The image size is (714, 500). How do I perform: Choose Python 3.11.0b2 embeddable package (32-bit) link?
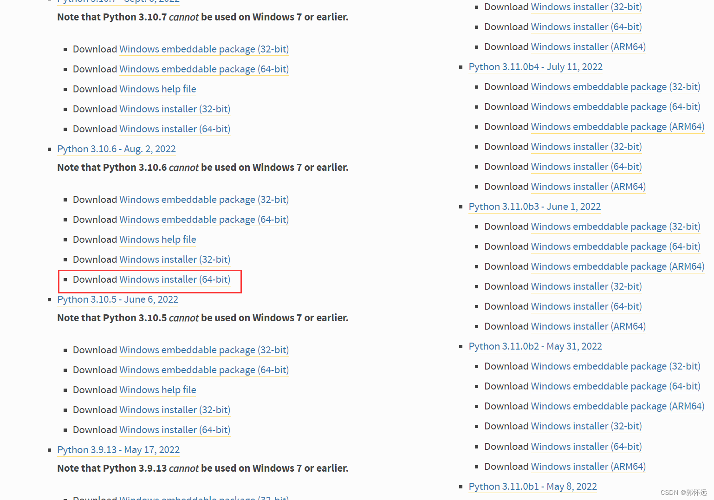coord(616,366)
